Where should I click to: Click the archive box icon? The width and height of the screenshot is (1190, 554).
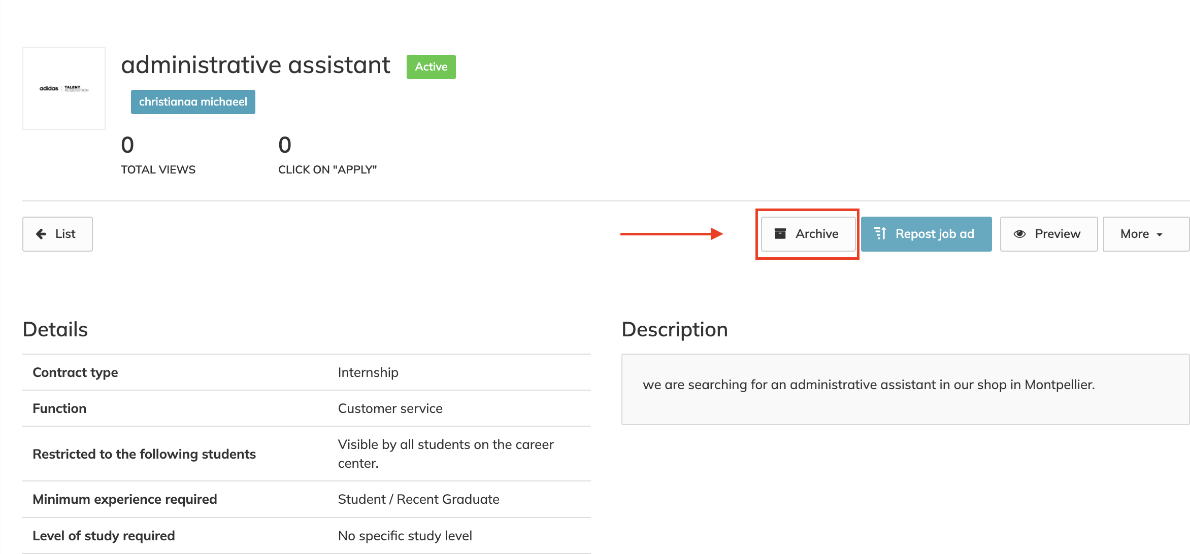tap(780, 234)
